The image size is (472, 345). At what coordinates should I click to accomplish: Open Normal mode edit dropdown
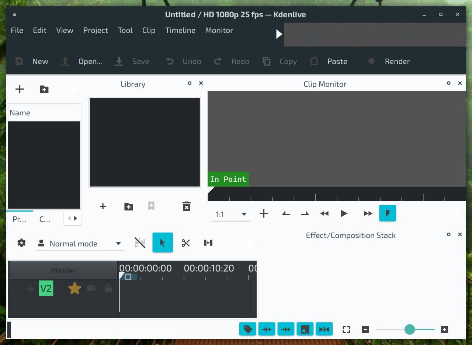click(80, 244)
